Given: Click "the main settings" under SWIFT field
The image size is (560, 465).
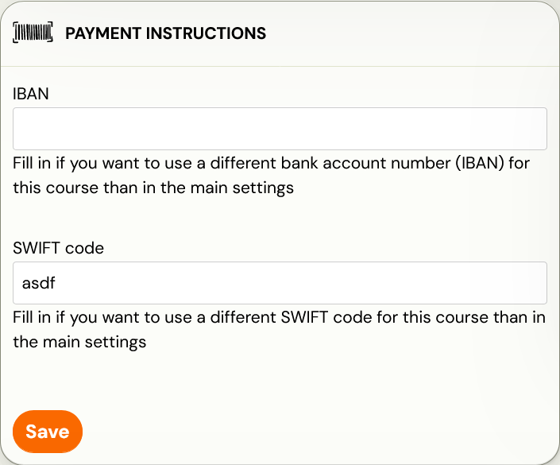Looking at the screenshot, I should 79,342.
